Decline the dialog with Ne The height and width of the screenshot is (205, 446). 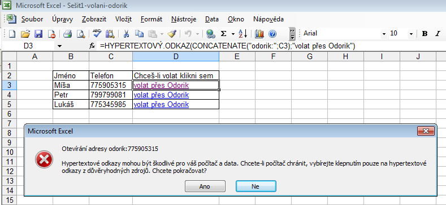[256, 186]
